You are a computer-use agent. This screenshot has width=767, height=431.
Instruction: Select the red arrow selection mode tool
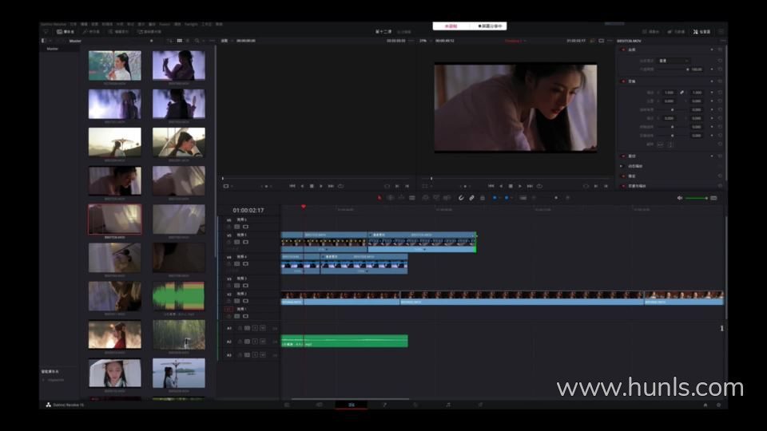pyautogui.click(x=380, y=197)
